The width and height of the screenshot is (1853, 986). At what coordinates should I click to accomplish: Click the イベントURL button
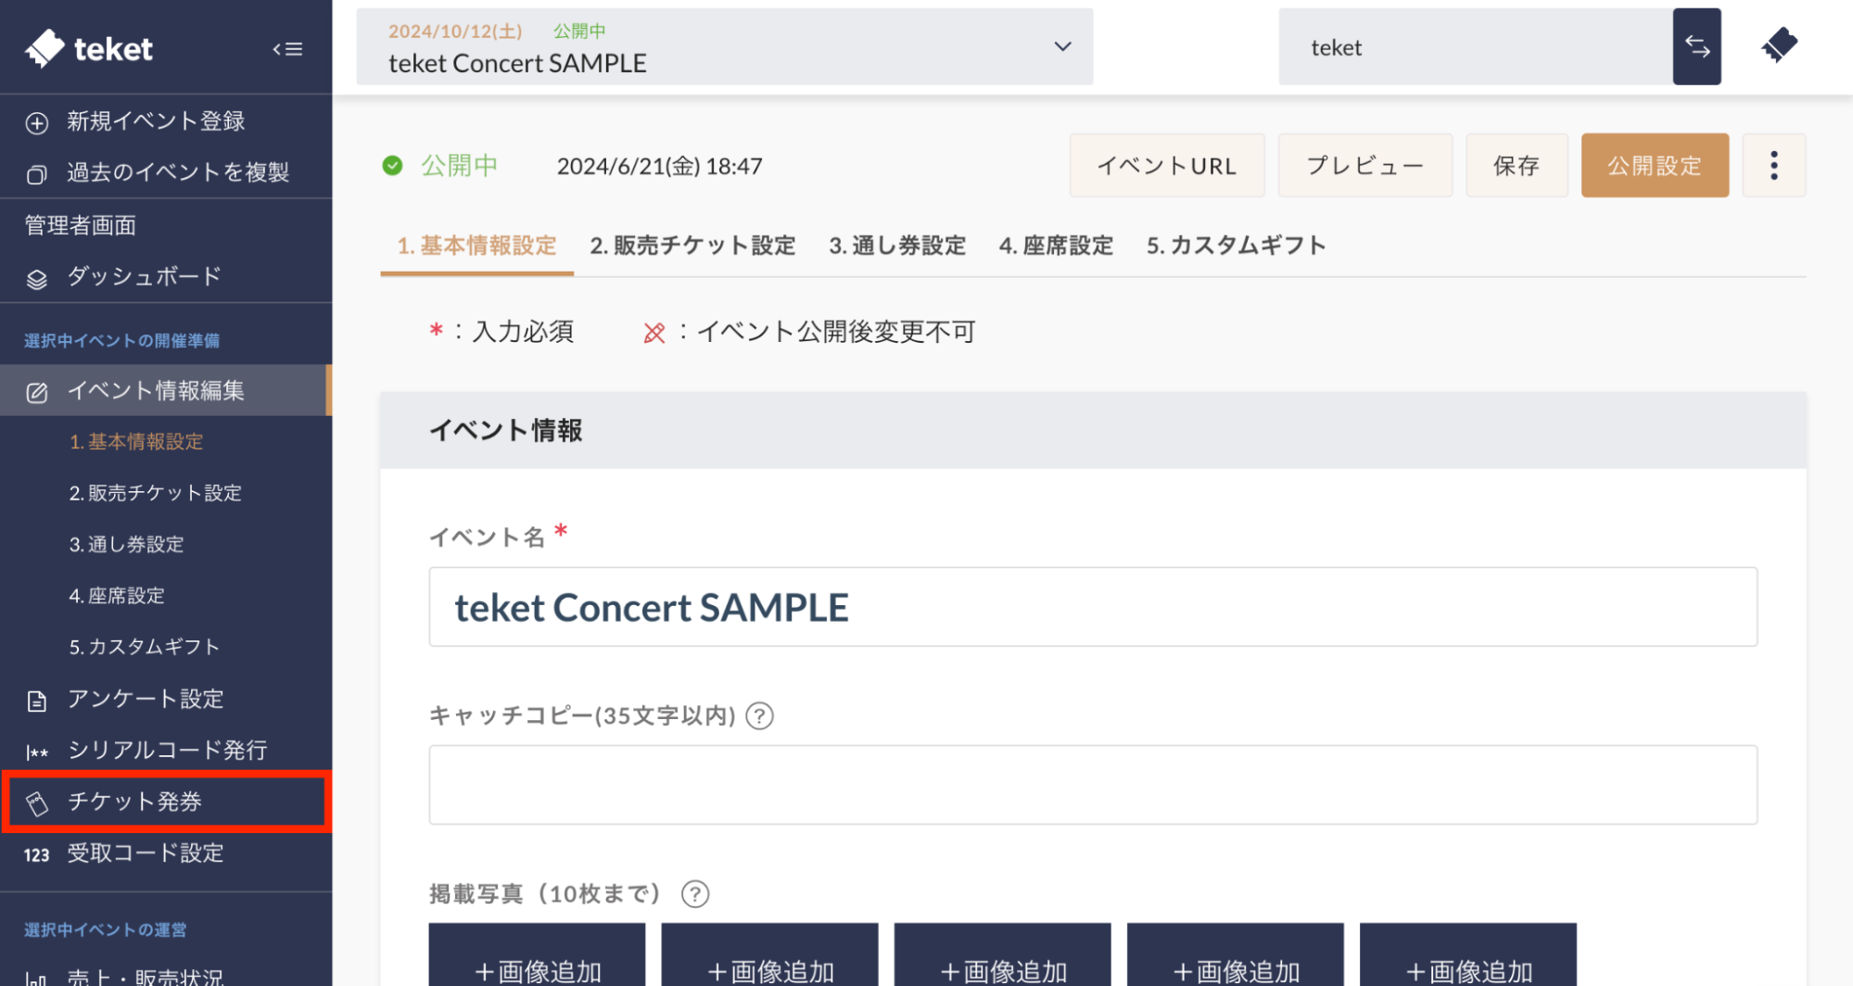[1166, 165]
